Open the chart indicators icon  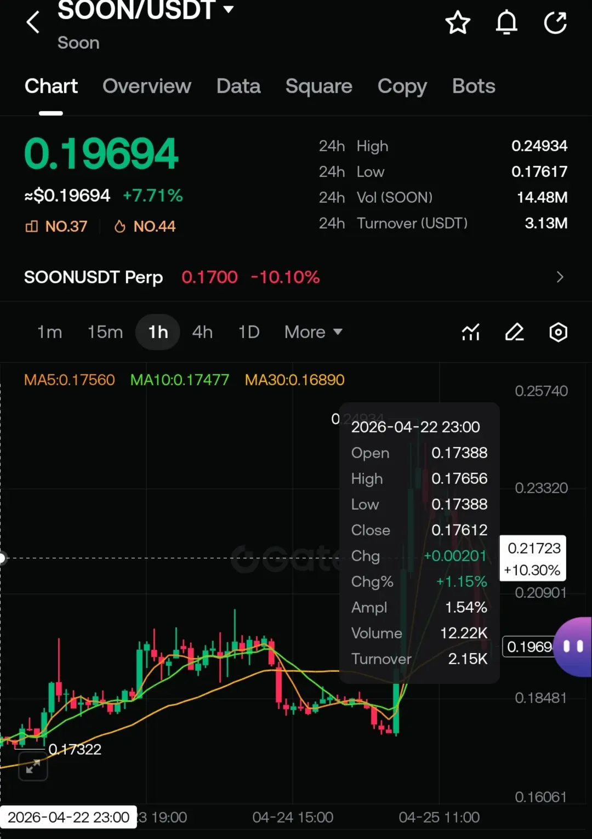(471, 332)
